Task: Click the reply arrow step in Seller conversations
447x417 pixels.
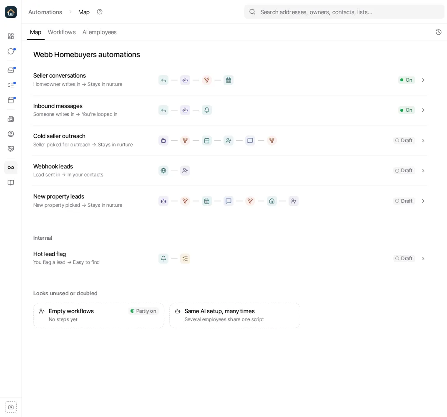Action: click(x=163, y=80)
